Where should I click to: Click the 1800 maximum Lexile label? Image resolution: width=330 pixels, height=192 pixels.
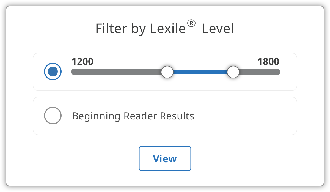tap(268, 62)
